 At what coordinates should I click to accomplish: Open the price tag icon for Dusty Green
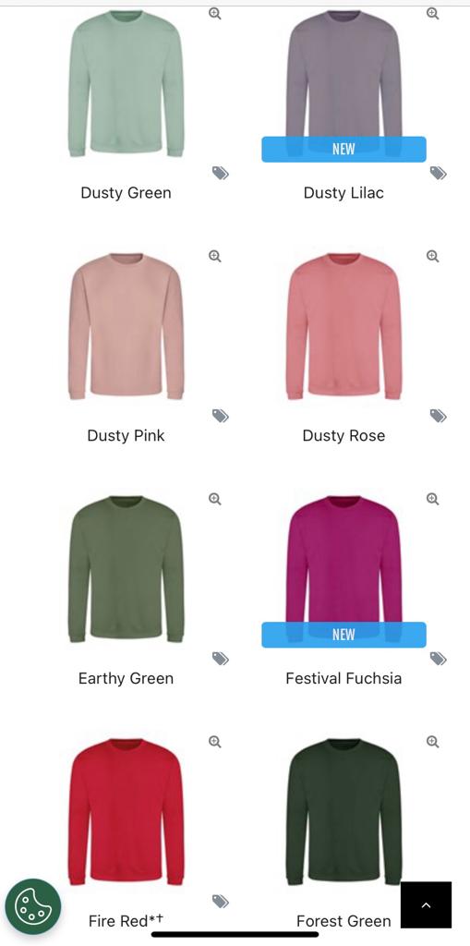pyautogui.click(x=220, y=173)
